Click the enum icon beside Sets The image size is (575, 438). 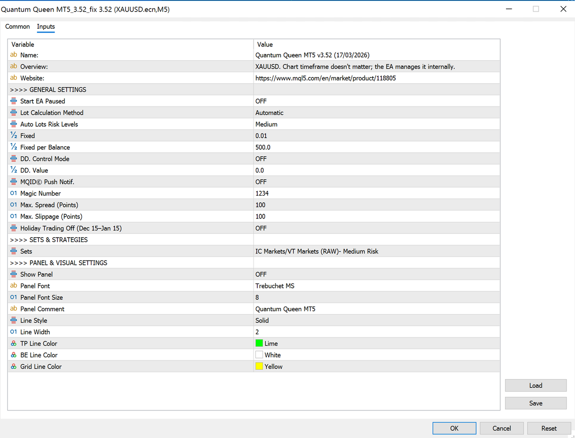pos(13,251)
